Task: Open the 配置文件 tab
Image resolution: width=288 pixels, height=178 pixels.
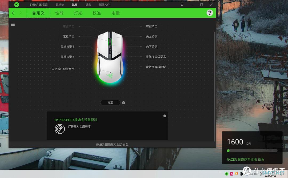Action: [104, 5]
